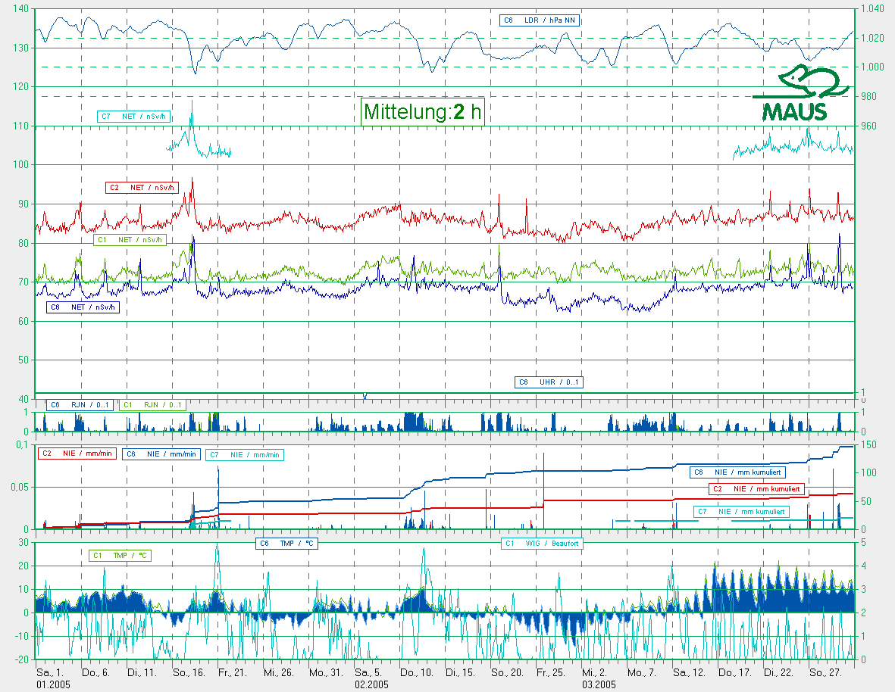Viewport: 895px width, 692px height.
Task: Select the C6 LDR / hPa NN legend
Action: [x=540, y=20]
